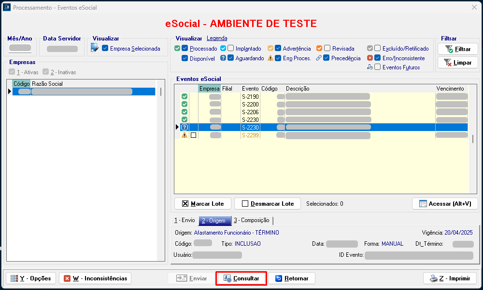Viewport: 483px width, 290px height.
Task: Uncheck the Empresa Selecionada checkbox
Action: [105, 49]
